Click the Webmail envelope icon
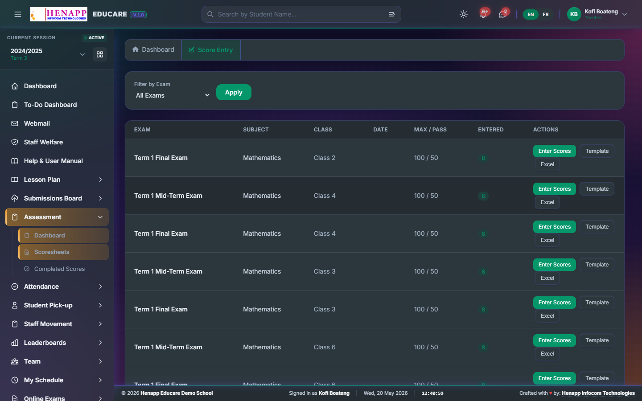The height and width of the screenshot is (401, 642). [x=15, y=123]
